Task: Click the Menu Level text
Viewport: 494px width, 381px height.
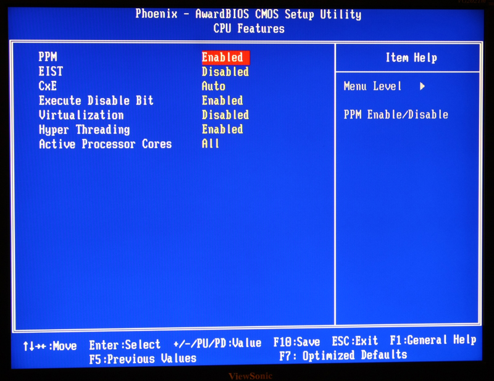Action: pyautogui.click(x=372, y=86)
